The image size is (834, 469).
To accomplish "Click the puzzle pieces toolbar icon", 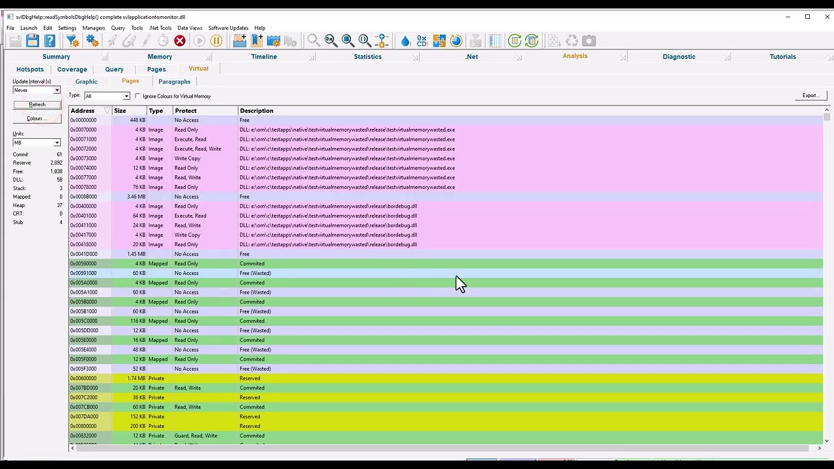I will coord(439,41).
